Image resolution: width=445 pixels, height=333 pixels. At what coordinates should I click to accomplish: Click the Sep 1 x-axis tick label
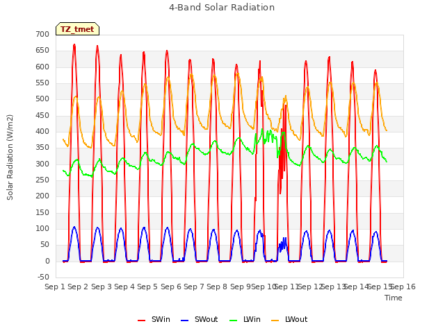tap(55, 287)
